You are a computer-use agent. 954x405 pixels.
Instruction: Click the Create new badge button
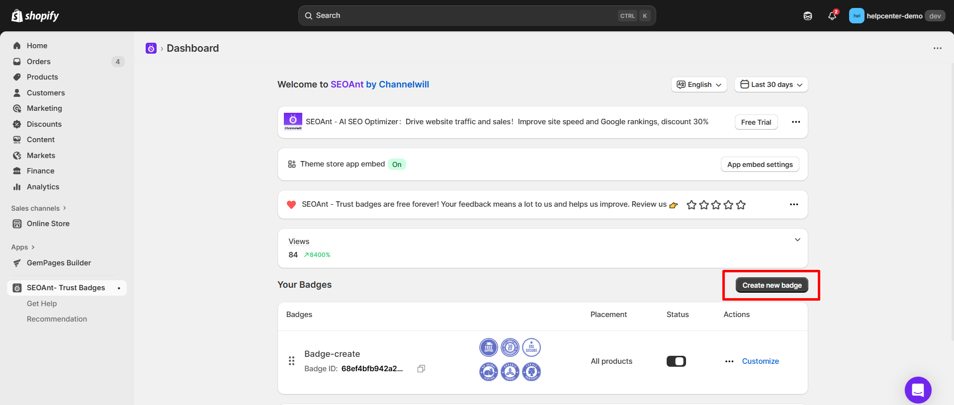click(x=772, y=285)
